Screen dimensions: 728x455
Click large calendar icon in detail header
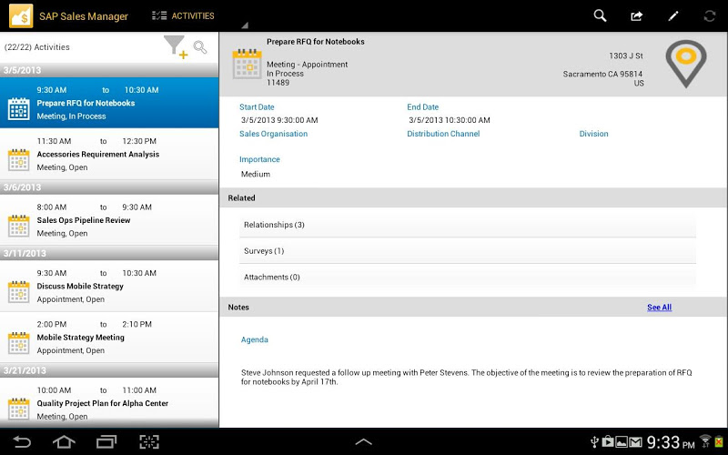(247, 64)
